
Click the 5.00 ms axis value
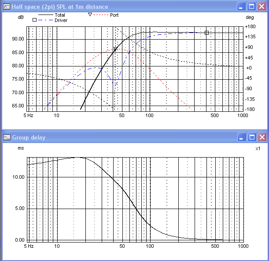point(20,208)
